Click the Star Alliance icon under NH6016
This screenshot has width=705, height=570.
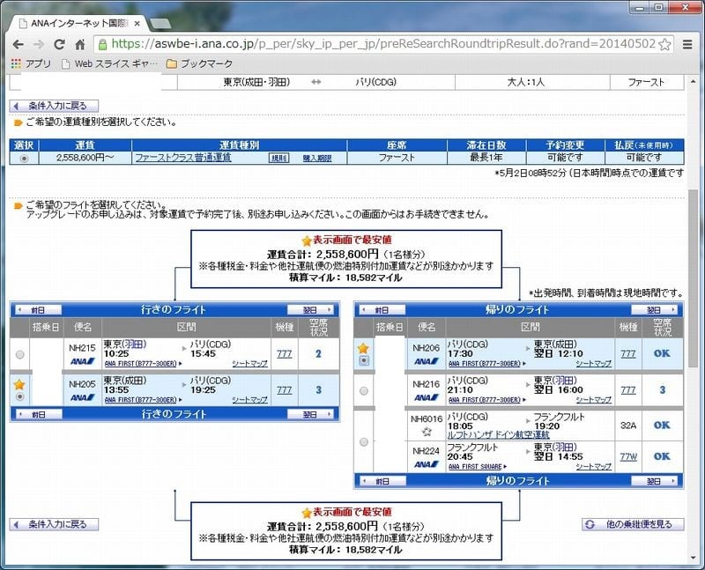[427, 432]
